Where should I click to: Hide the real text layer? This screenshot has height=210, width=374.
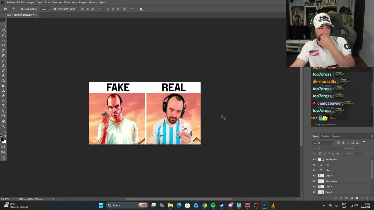(x=314, y=165)
